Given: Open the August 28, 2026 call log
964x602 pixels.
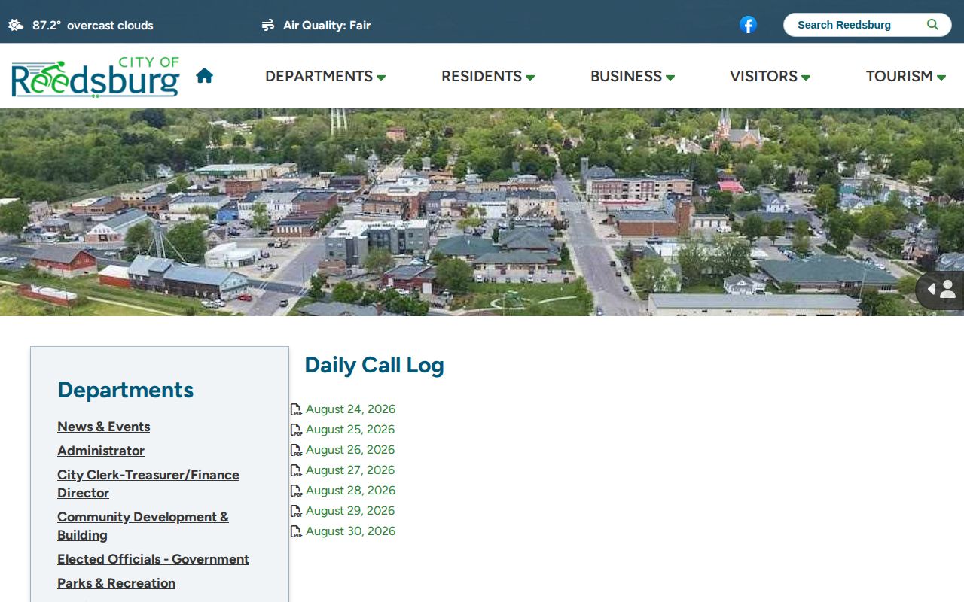Looking at the screenshot, I should click(350, 491).
